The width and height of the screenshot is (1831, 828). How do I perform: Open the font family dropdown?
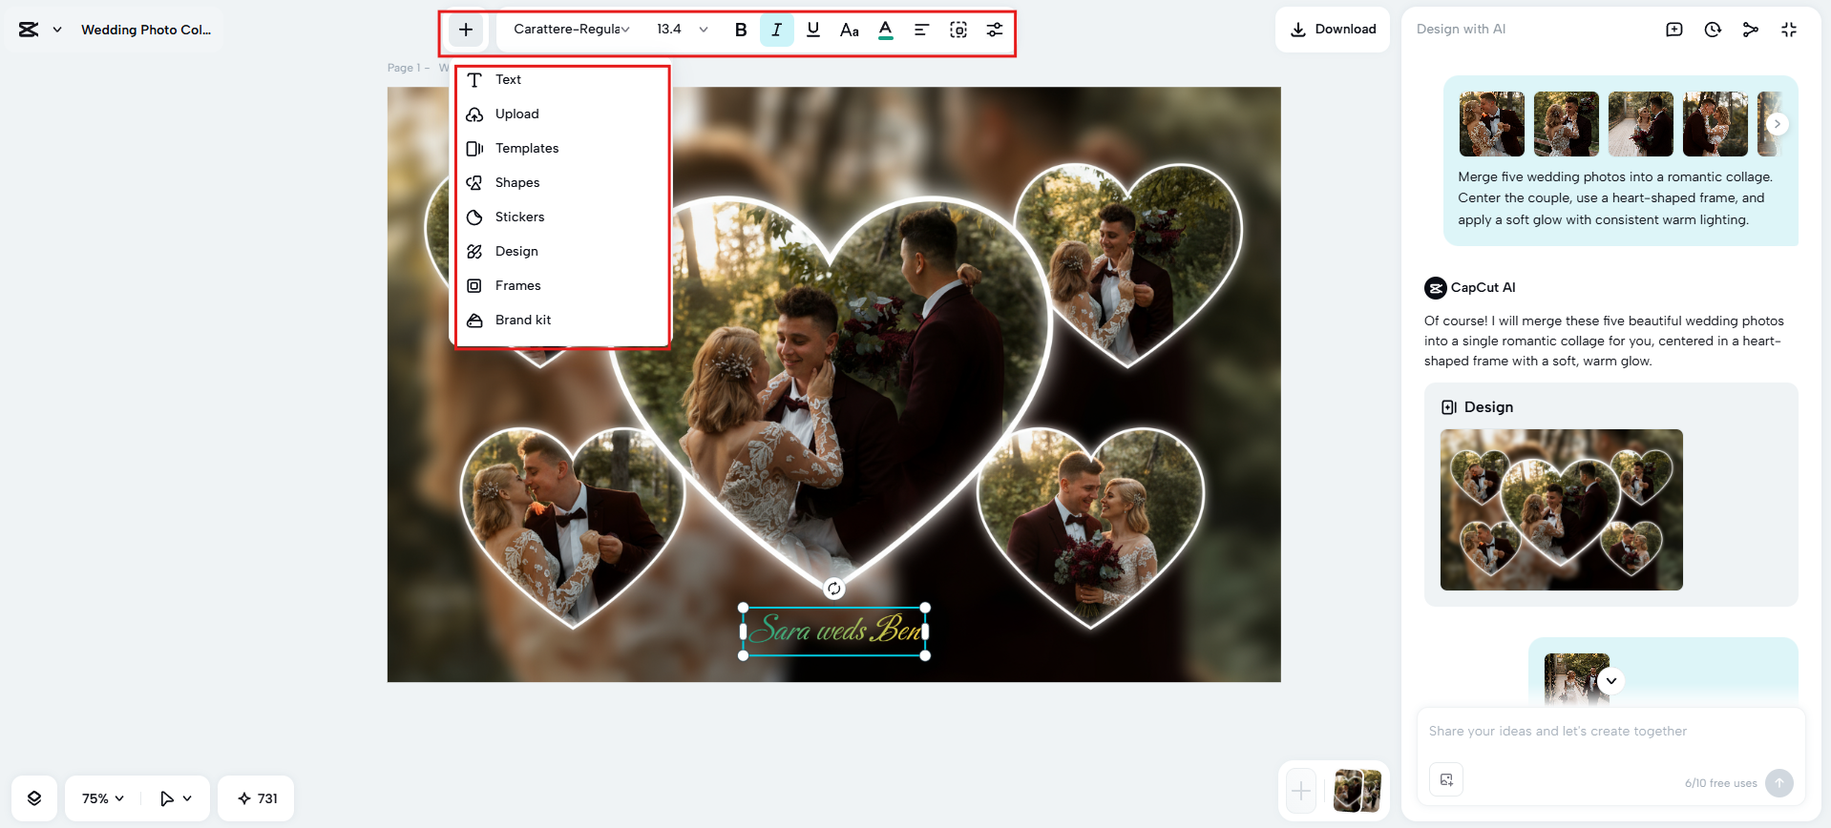click(571, 30)
